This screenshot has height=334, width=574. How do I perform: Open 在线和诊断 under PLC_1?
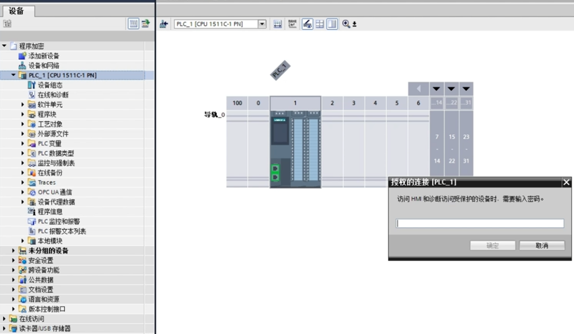tap(53, 95)
